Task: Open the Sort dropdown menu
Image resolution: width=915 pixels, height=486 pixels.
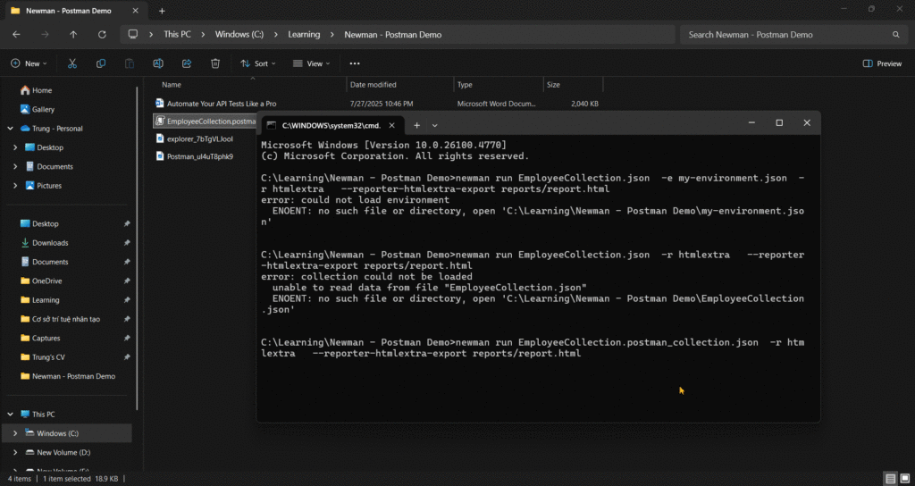Action: tap(257, 63)
